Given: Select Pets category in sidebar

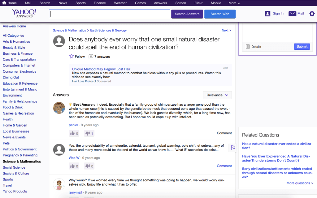Looking at the screenshot, I should [x=6, y=143].
